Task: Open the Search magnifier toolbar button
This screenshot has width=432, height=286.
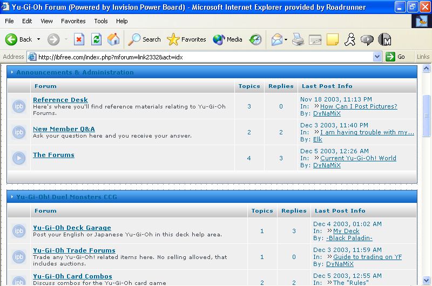Action: (144, 39)
